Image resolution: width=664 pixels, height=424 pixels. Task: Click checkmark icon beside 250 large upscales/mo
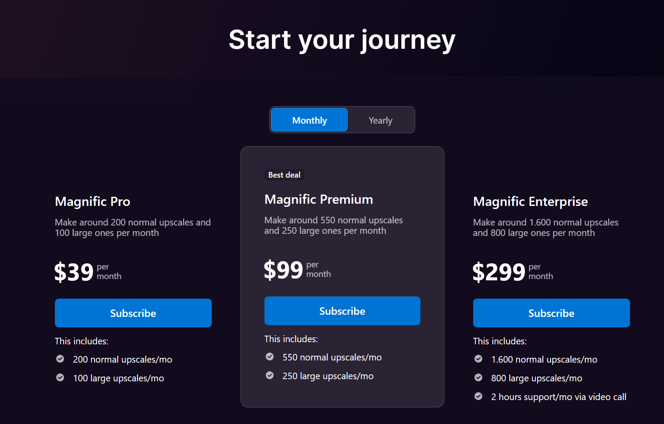(270, 375)
